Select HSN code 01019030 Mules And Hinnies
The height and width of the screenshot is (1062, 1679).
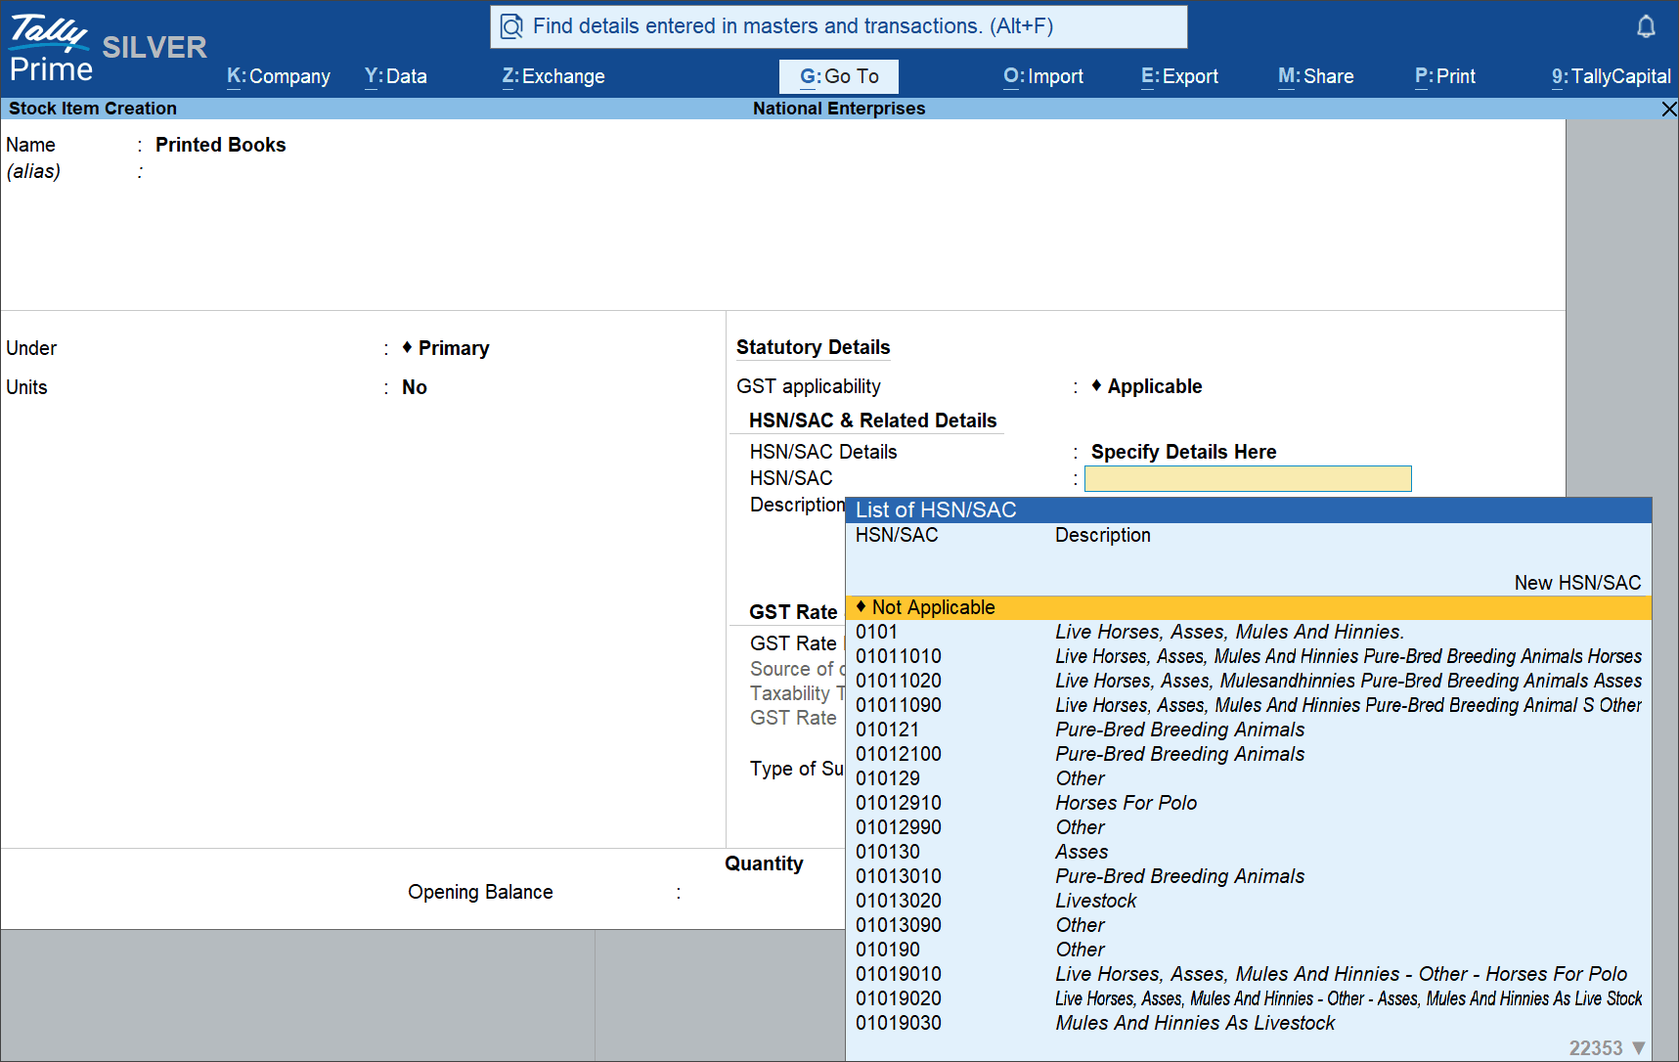(x=1249, y=1023)
